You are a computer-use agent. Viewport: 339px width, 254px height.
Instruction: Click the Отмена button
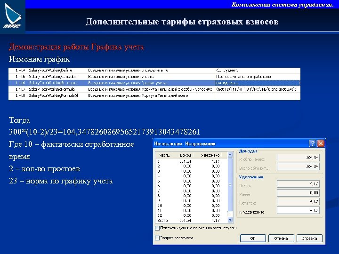tap(281, 238)
